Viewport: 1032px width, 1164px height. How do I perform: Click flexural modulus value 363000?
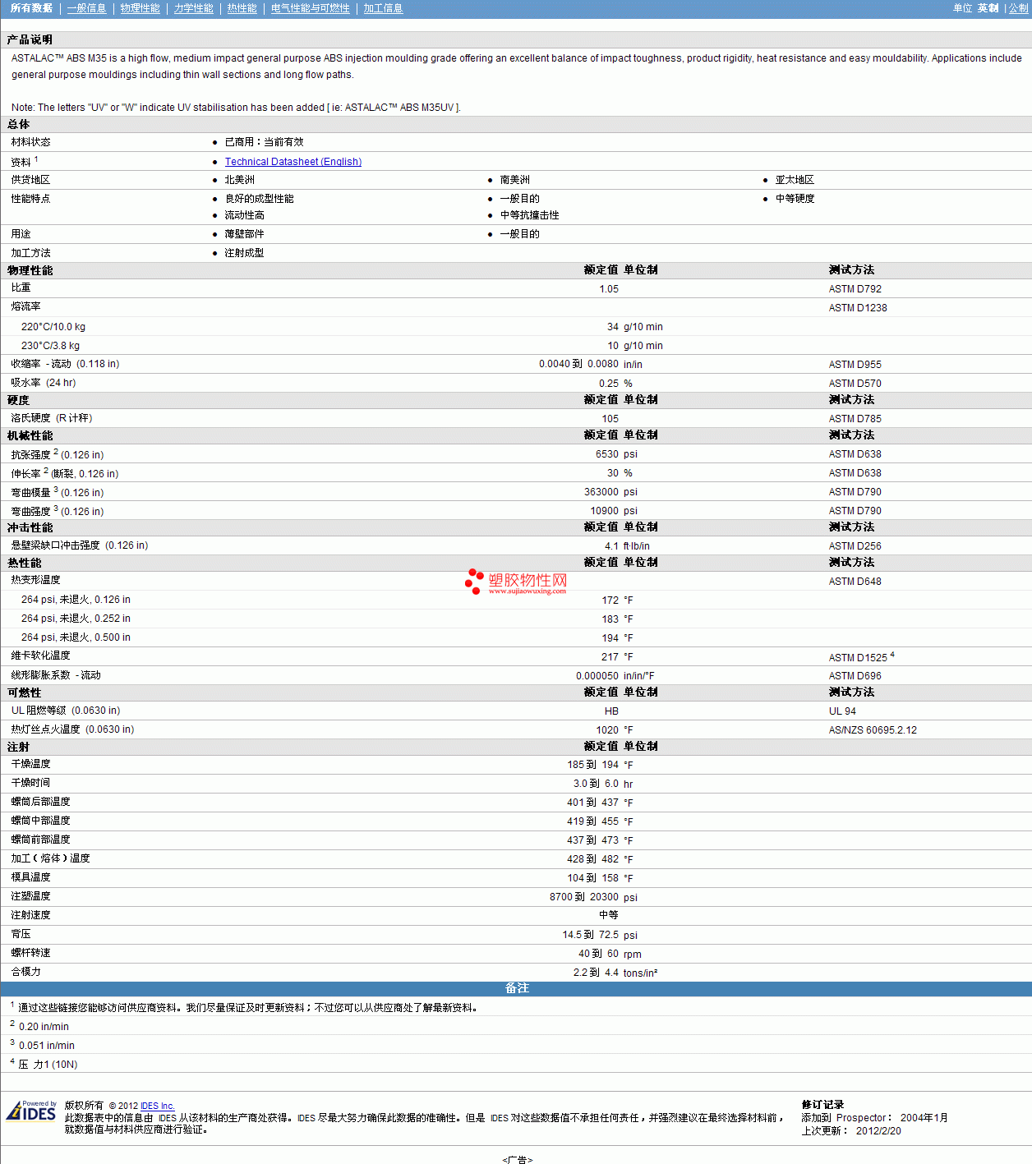(x=601, y=492)
